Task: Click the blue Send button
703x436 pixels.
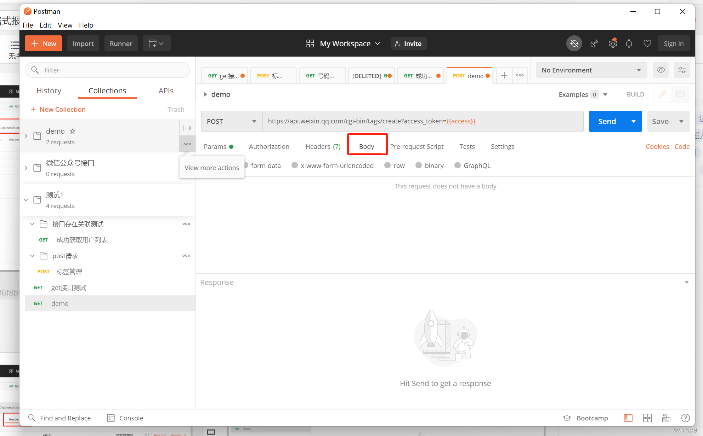Action: (607, 121)
